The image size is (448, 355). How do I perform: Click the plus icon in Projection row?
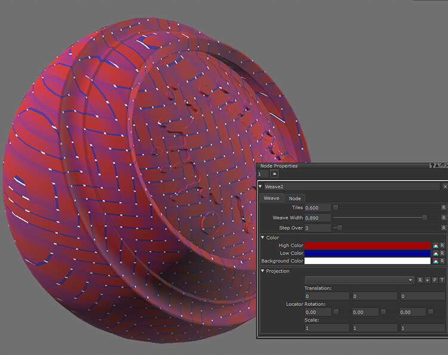[x=427, y=280]
